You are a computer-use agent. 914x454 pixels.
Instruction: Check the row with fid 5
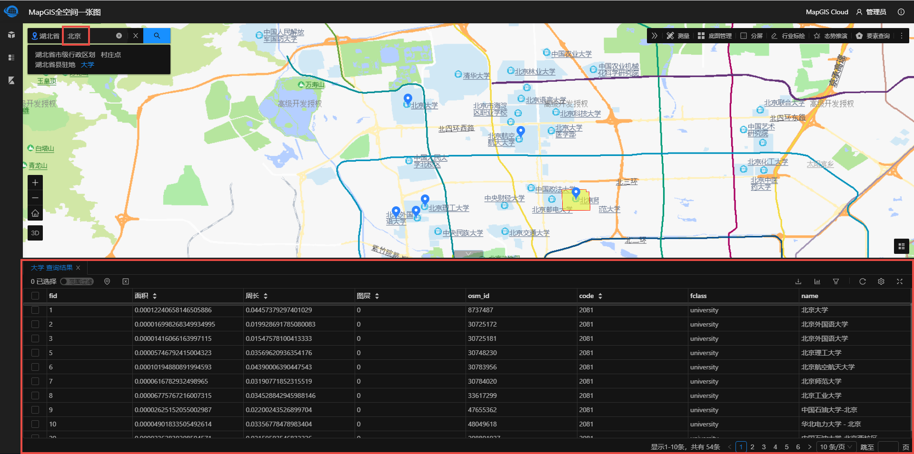point(35,353)
